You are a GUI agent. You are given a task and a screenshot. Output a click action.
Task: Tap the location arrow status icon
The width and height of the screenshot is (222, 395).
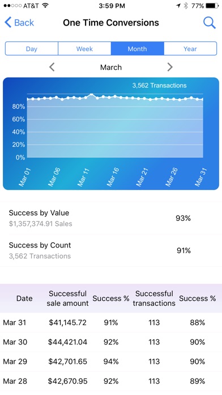click(x=178, y=6)
